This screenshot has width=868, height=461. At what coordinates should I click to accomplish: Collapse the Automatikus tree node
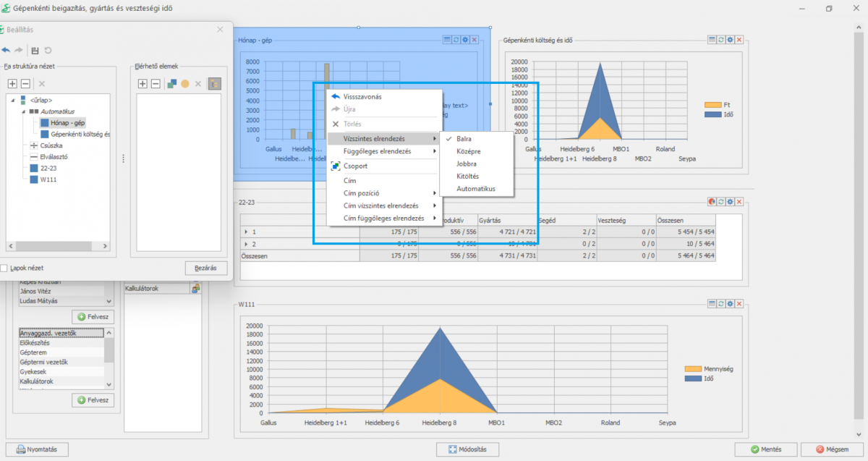pos(23,111)
